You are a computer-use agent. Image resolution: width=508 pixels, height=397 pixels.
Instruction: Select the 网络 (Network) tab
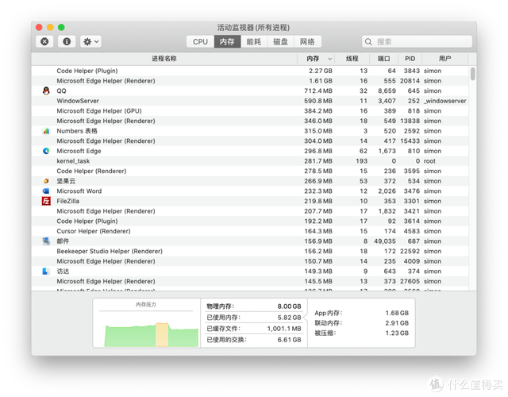(x=307, y=41)
